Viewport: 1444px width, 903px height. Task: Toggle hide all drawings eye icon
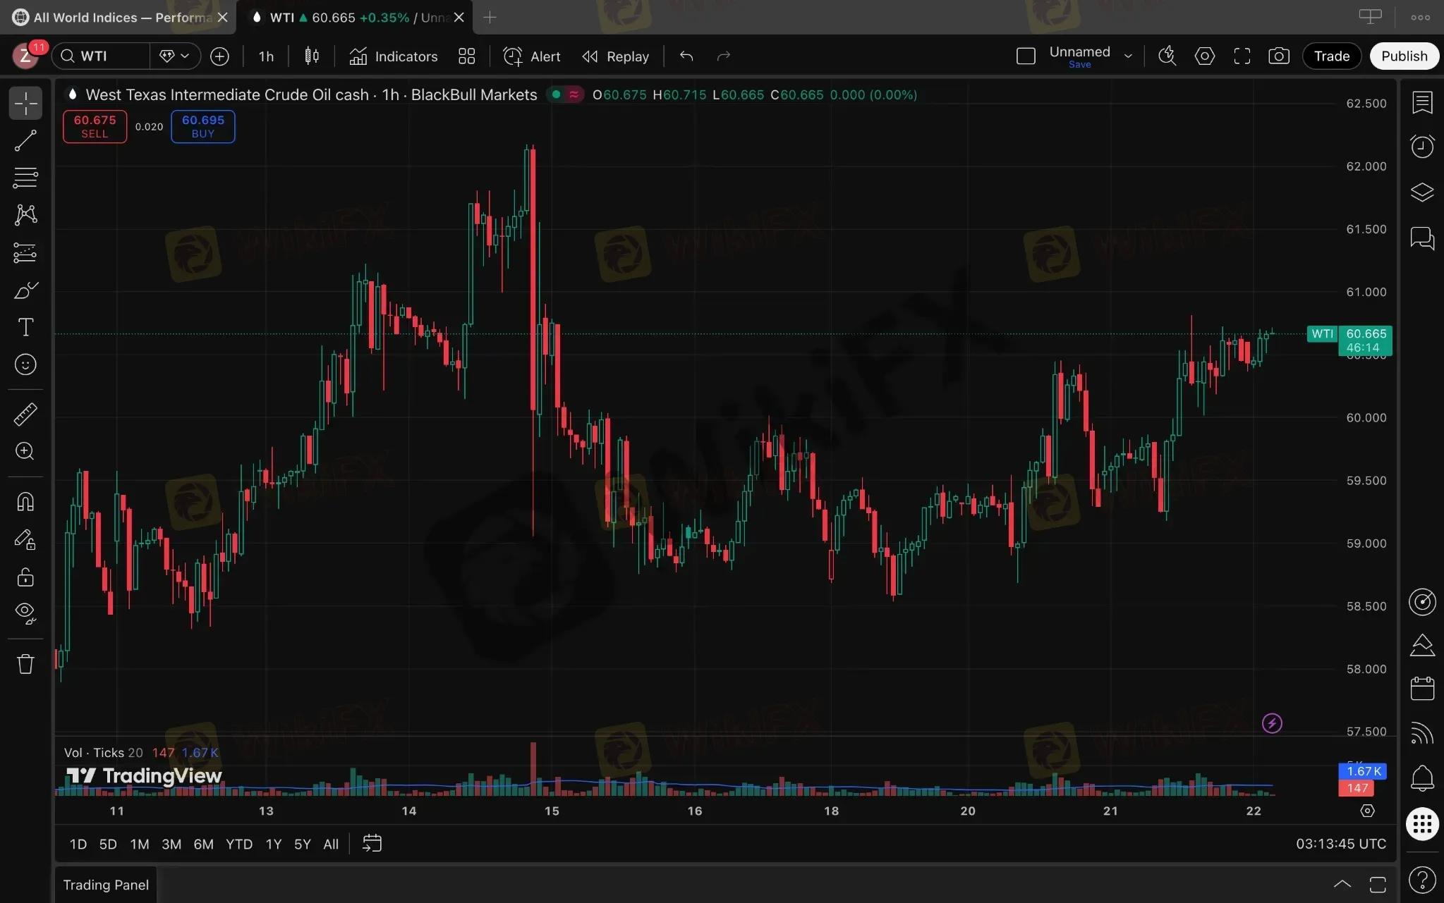(25, 613)
